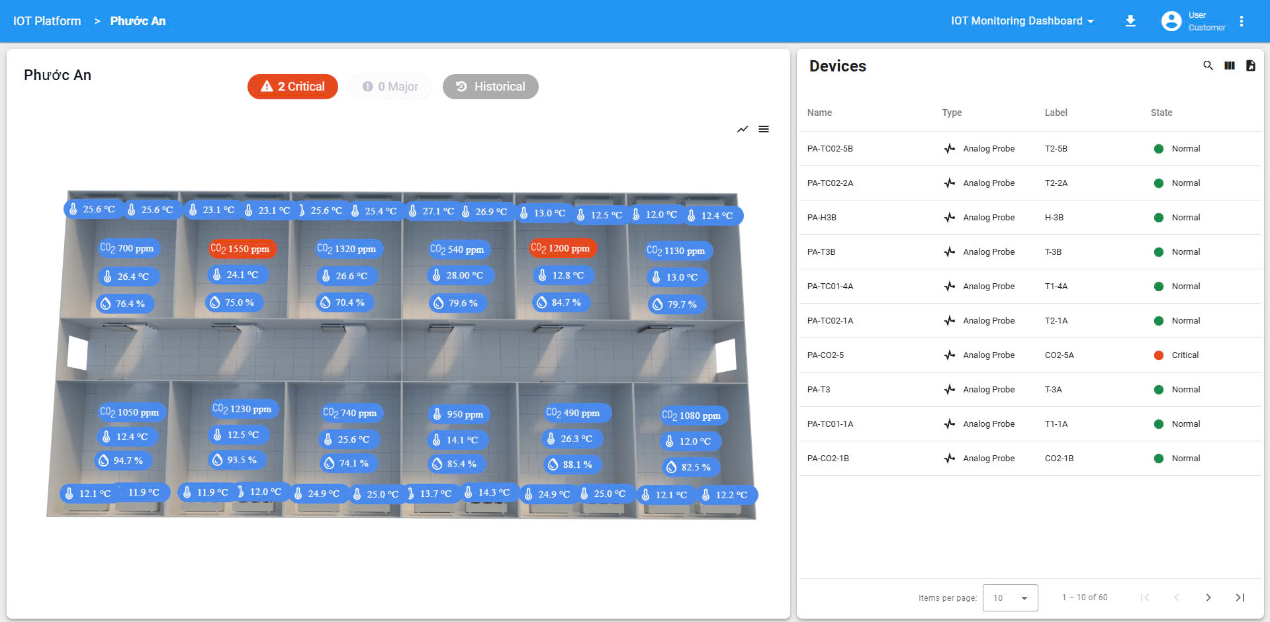1270x622 pixels.
Task: Click red critical status dot for PA-CO2-5
Action: point(1159,355)
